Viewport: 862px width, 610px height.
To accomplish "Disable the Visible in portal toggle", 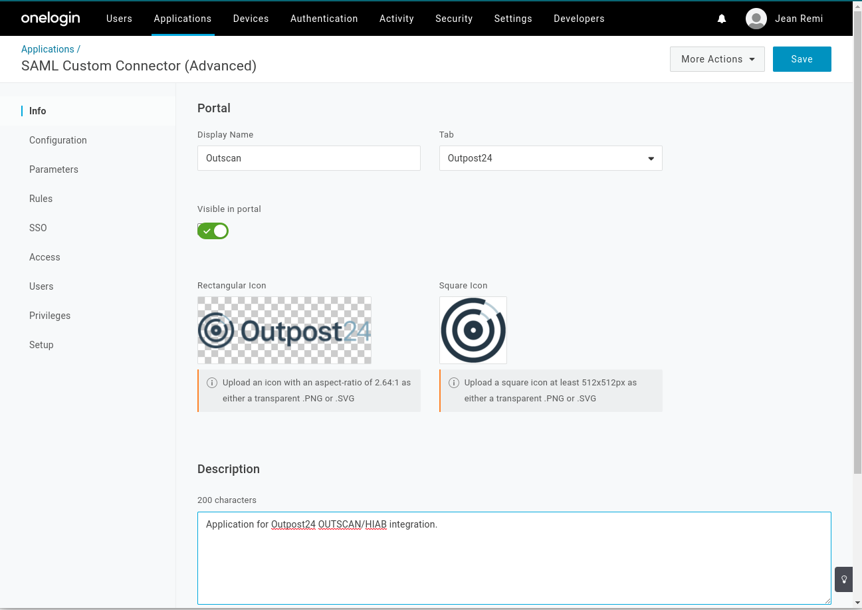I will [213, 231].
